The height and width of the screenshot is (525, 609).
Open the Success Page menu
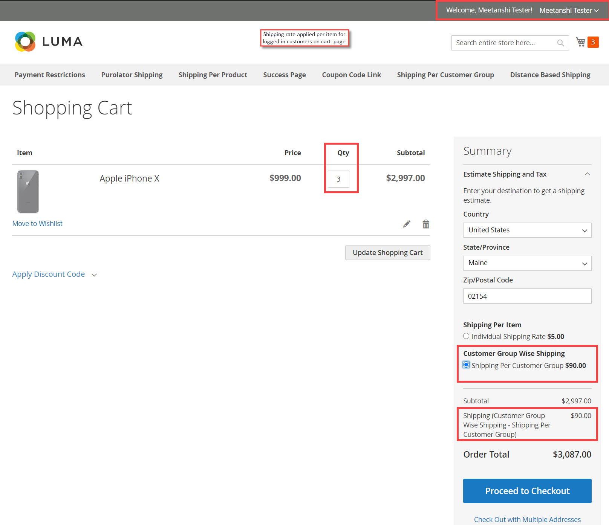click(x=285, y=75)
